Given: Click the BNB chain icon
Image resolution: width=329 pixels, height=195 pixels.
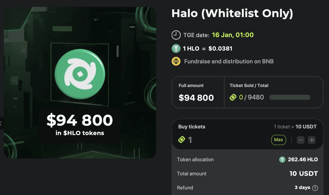Looking at the screenshot, I should 176,61.
